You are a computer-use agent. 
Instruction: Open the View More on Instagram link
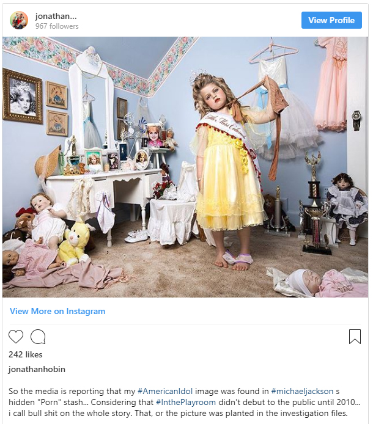(x=57, y=311)
